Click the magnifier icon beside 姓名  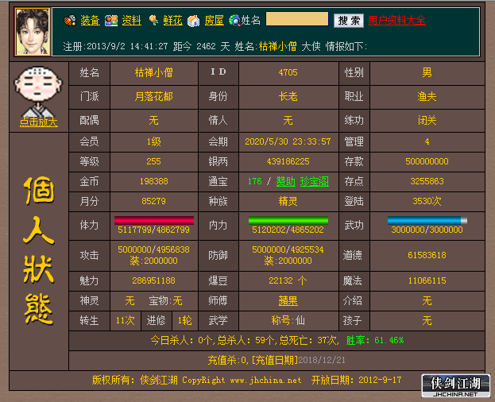(x=234, y=21)
